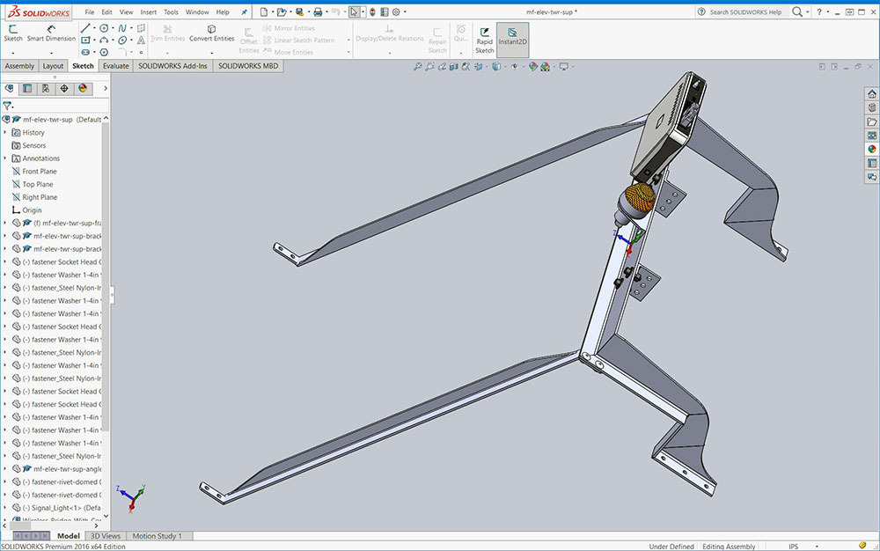This screenshot has width=880, height=551.
Task: Expand the Annotations folder in tree
Action: click(x=5, y=158)
